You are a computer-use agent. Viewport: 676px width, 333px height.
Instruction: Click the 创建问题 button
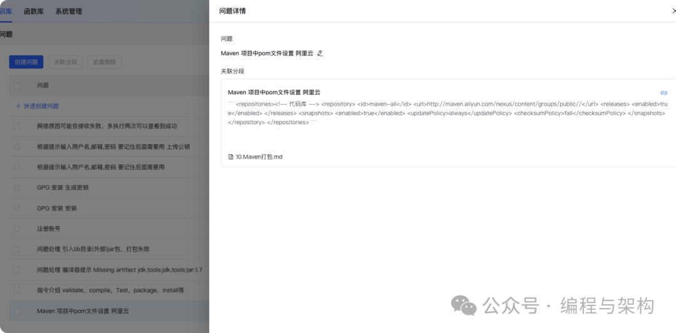coord(26,62)
